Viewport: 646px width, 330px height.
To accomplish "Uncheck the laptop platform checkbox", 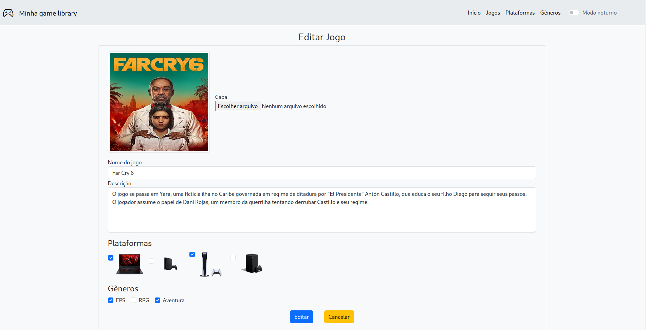I will [x=111, y=258].
